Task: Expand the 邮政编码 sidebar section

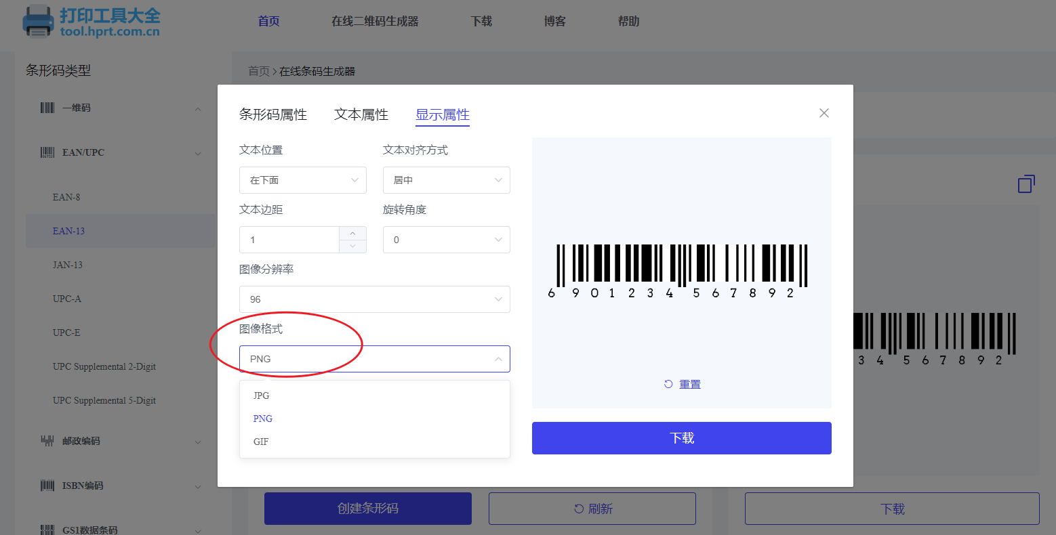Action: (x=198, y=442)
